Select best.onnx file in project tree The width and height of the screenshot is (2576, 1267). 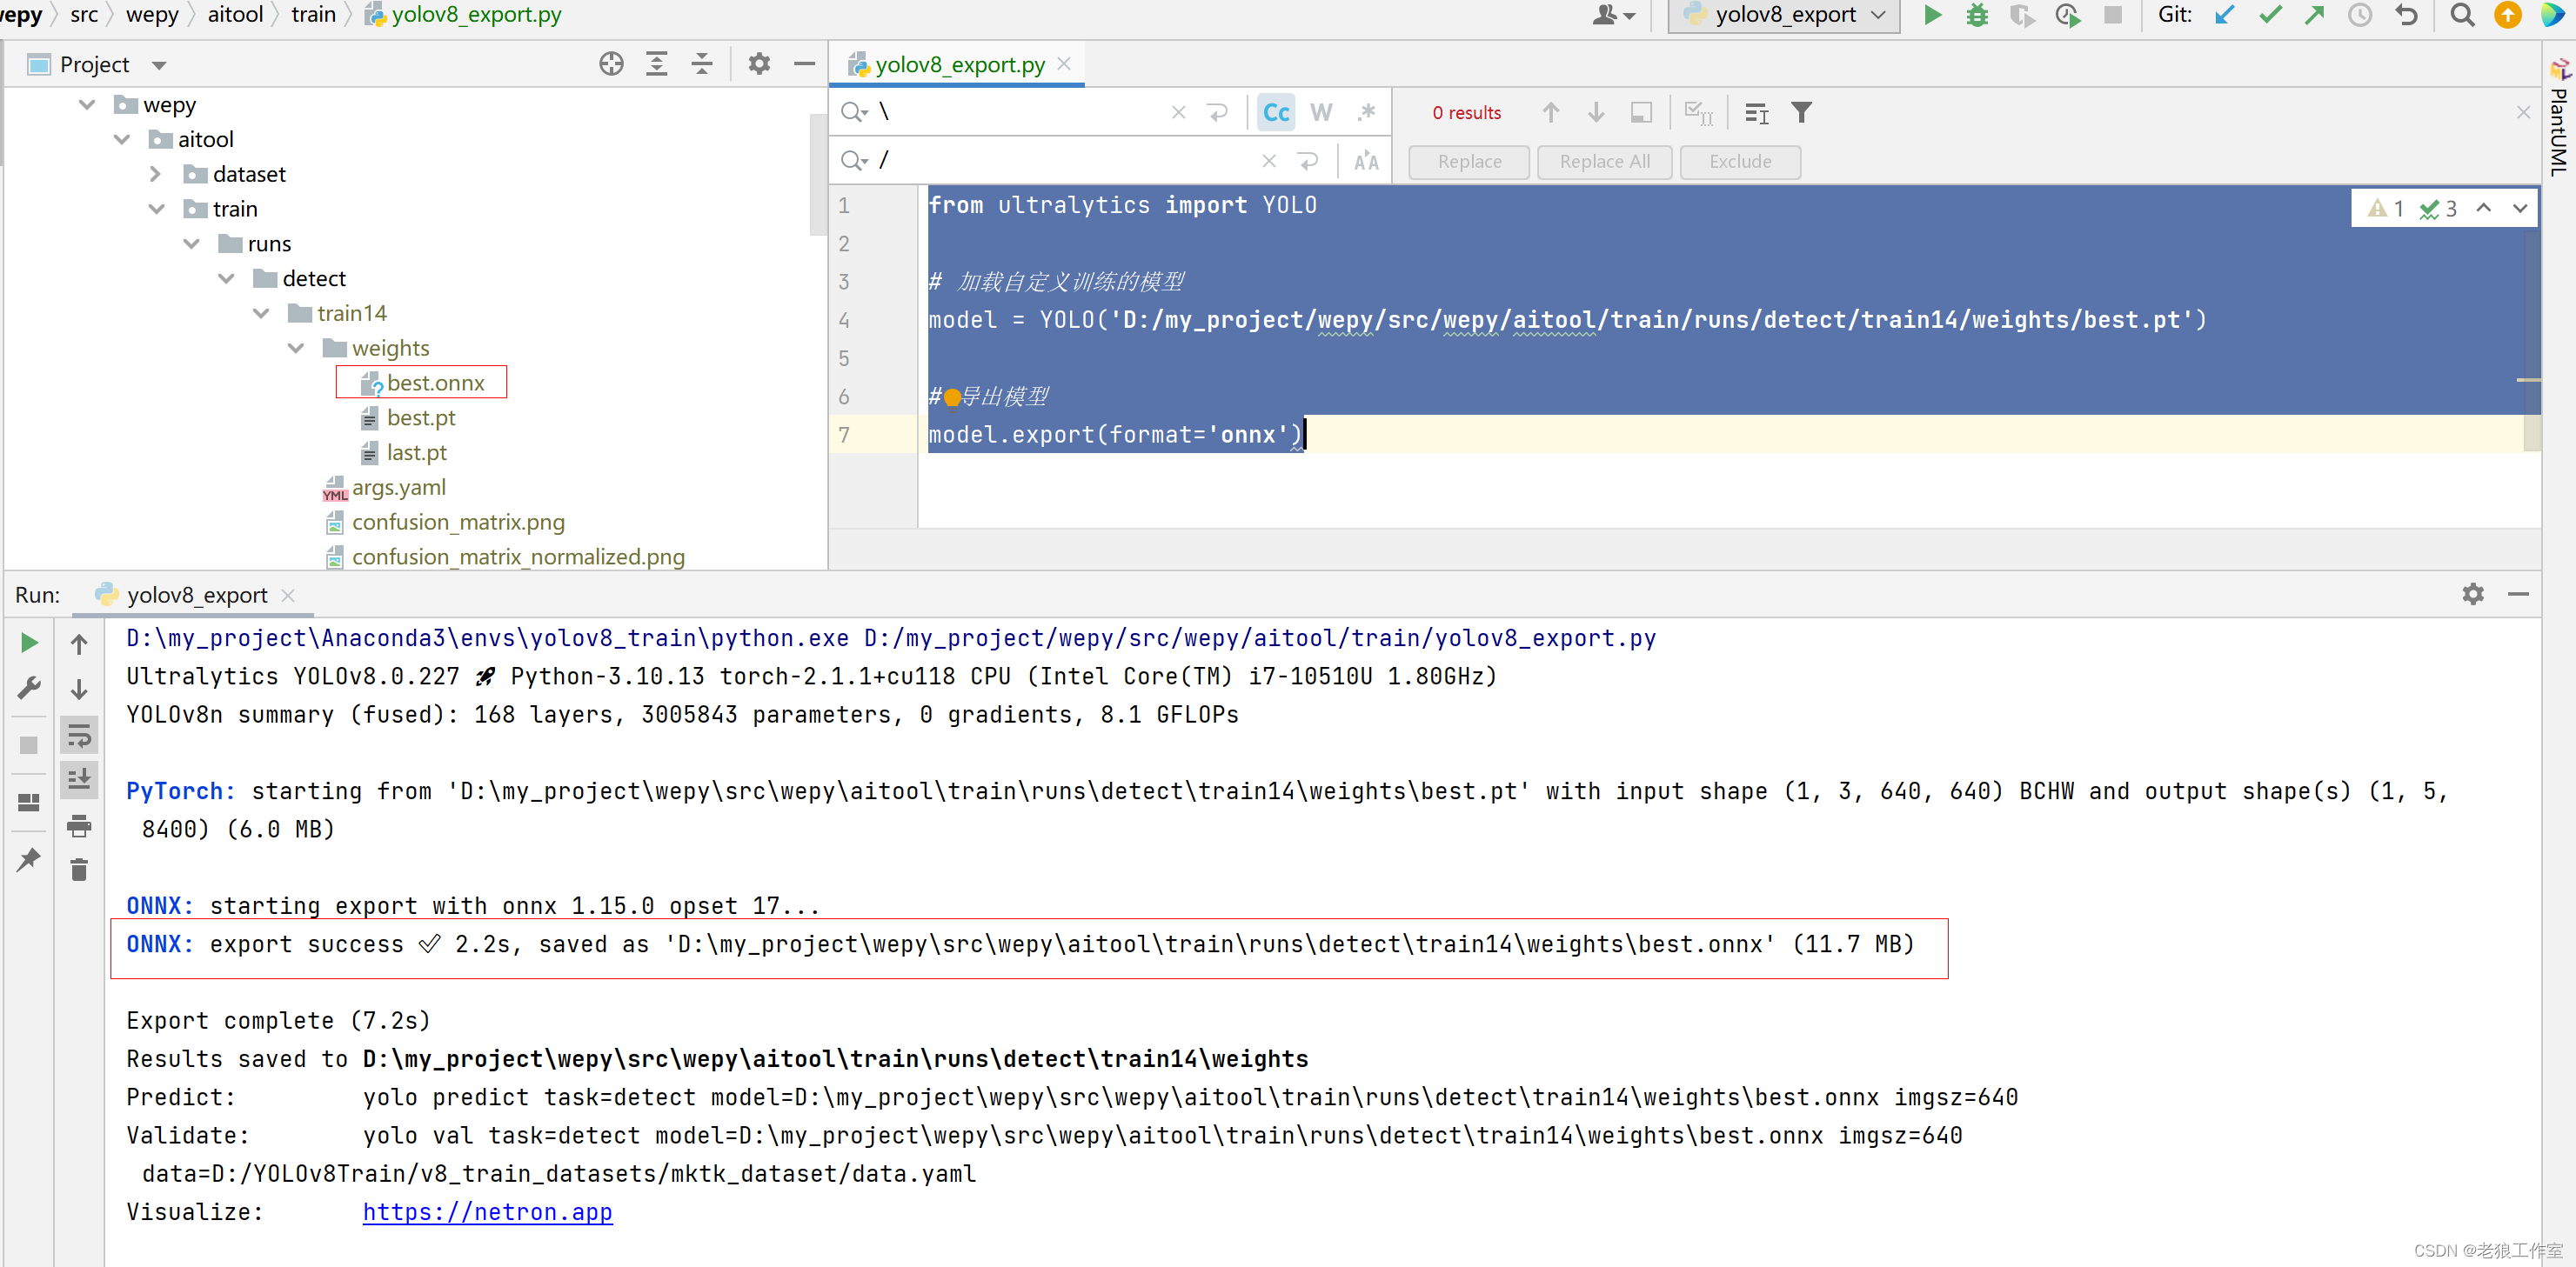click(434, 383)
